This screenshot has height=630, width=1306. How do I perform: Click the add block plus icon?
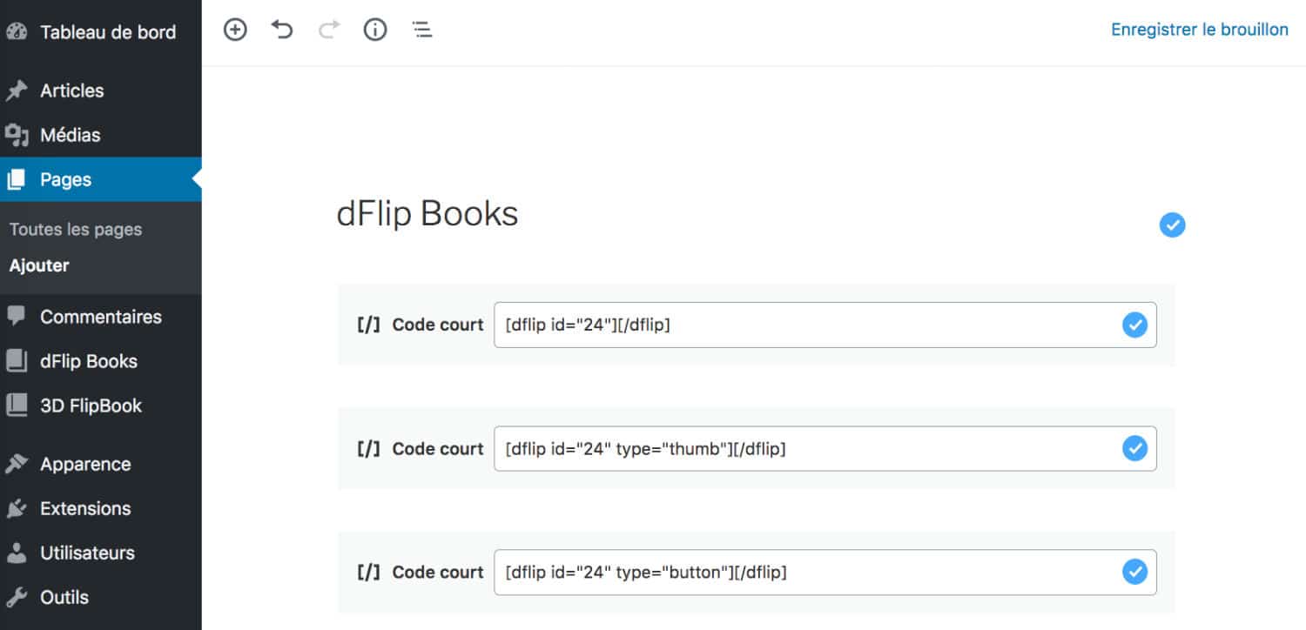click(x=235, y=30)
